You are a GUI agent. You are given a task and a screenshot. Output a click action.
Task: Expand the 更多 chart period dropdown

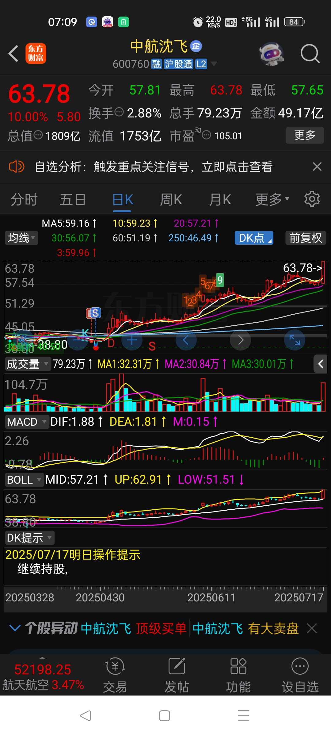(x=272, y=199)
